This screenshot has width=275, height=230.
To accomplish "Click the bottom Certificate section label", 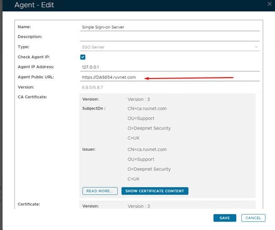I will [30, 204].
